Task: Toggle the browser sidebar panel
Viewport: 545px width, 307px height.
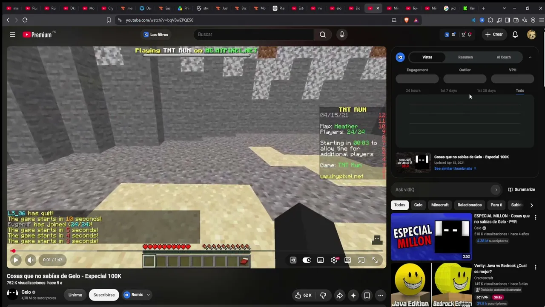Action: 508,20
